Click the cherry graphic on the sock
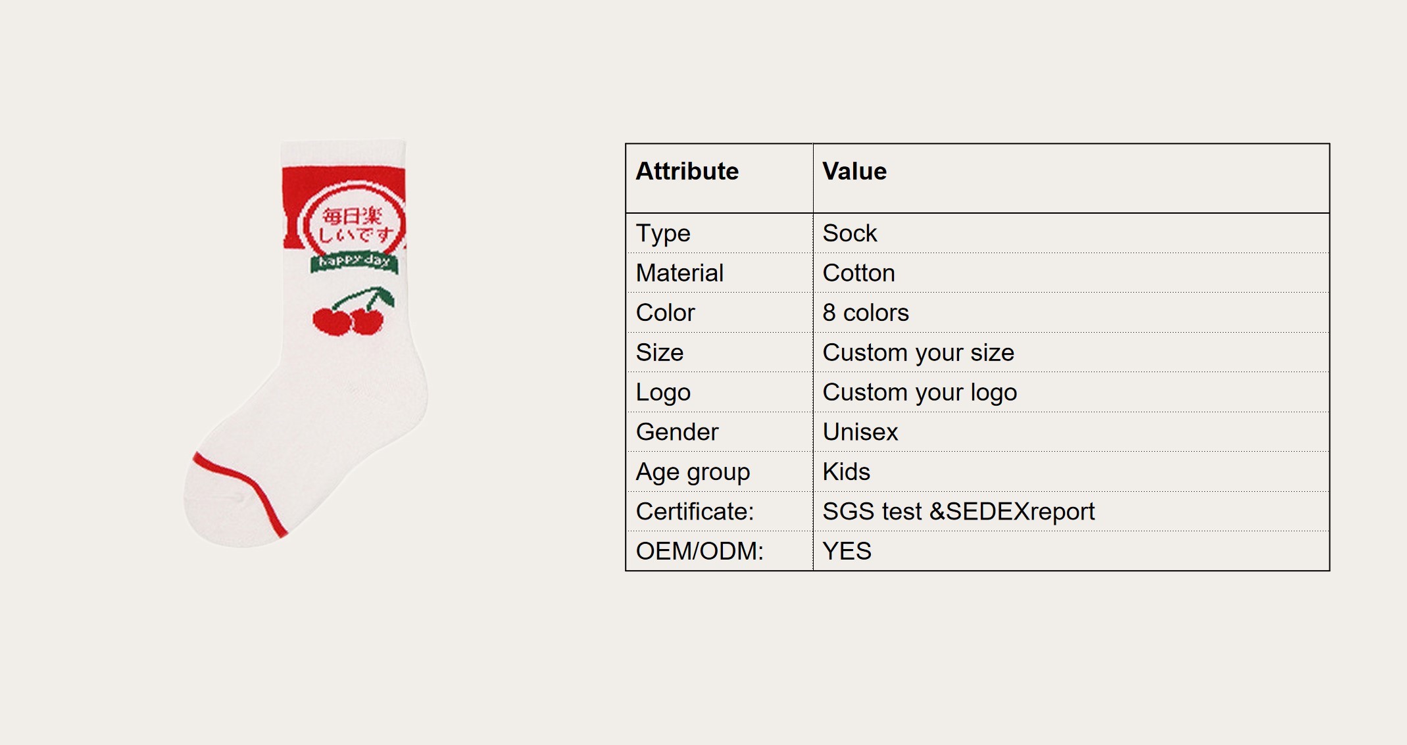 tap(354, 311)
